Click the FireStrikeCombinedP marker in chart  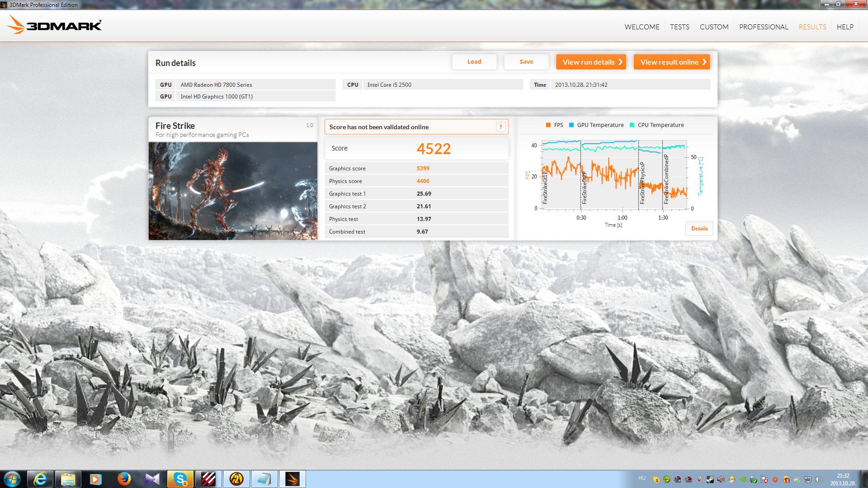[x=666, y=179]
